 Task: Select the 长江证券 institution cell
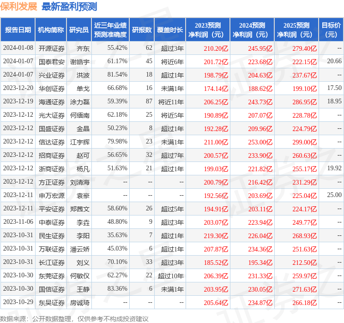click(x=52, y=262)
